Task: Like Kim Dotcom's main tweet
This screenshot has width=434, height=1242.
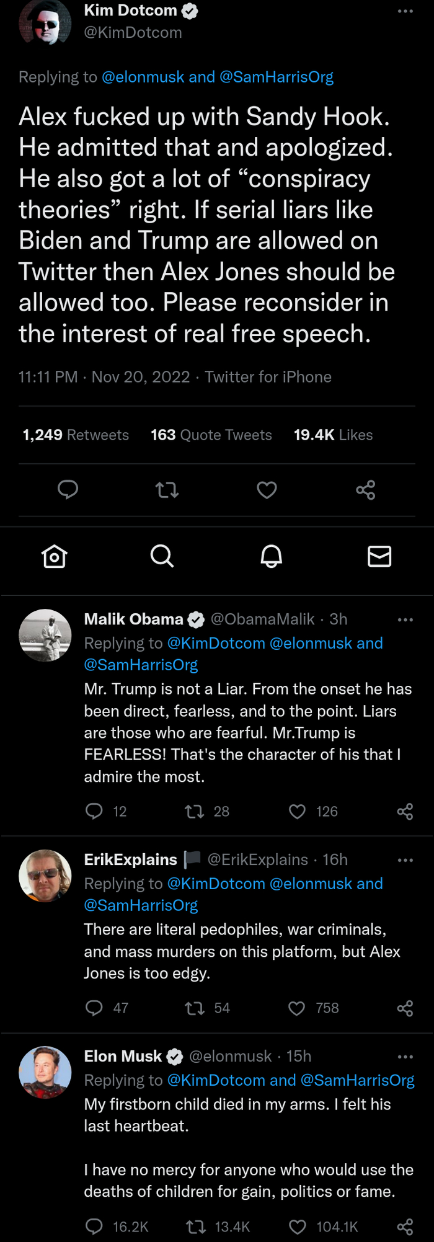Action: point(267,490)
